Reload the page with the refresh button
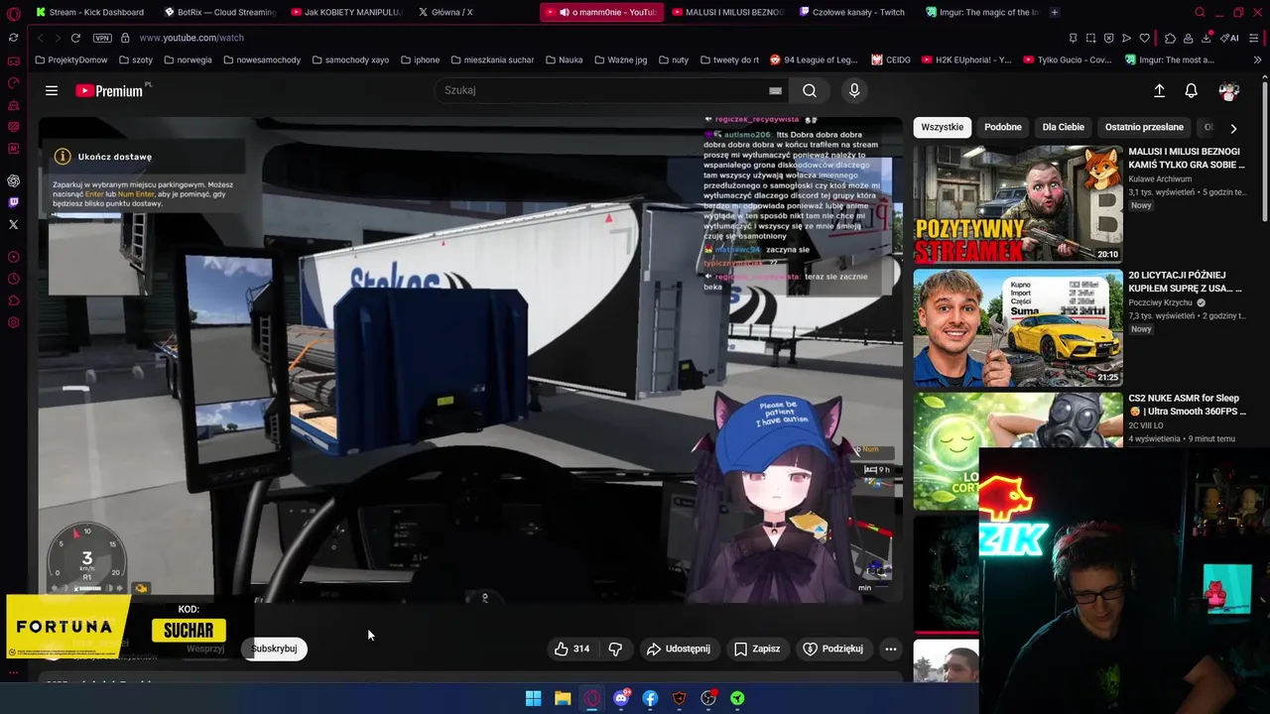The height and width of the screenshot is (714, 1270). [x=75, y=38]
